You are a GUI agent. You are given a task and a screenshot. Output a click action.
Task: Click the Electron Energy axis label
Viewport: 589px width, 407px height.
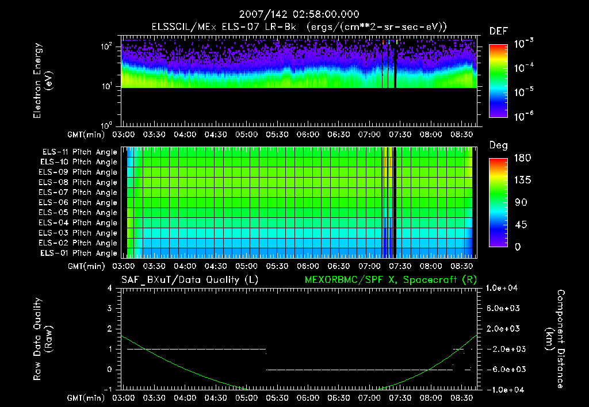[43, 80]
